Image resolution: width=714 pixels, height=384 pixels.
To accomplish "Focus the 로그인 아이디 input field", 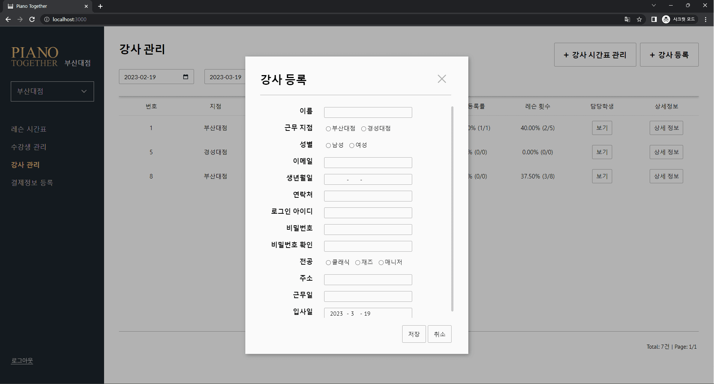I will pos(368,213).
